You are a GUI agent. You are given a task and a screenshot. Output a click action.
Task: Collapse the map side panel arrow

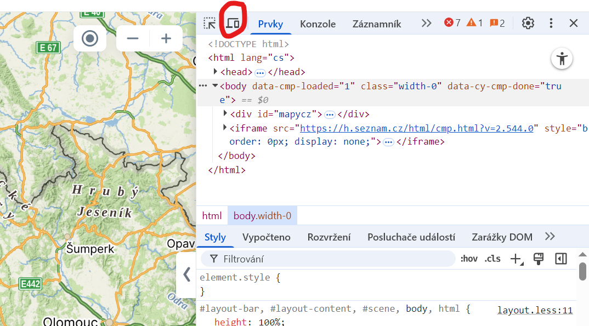coord(186,274)
